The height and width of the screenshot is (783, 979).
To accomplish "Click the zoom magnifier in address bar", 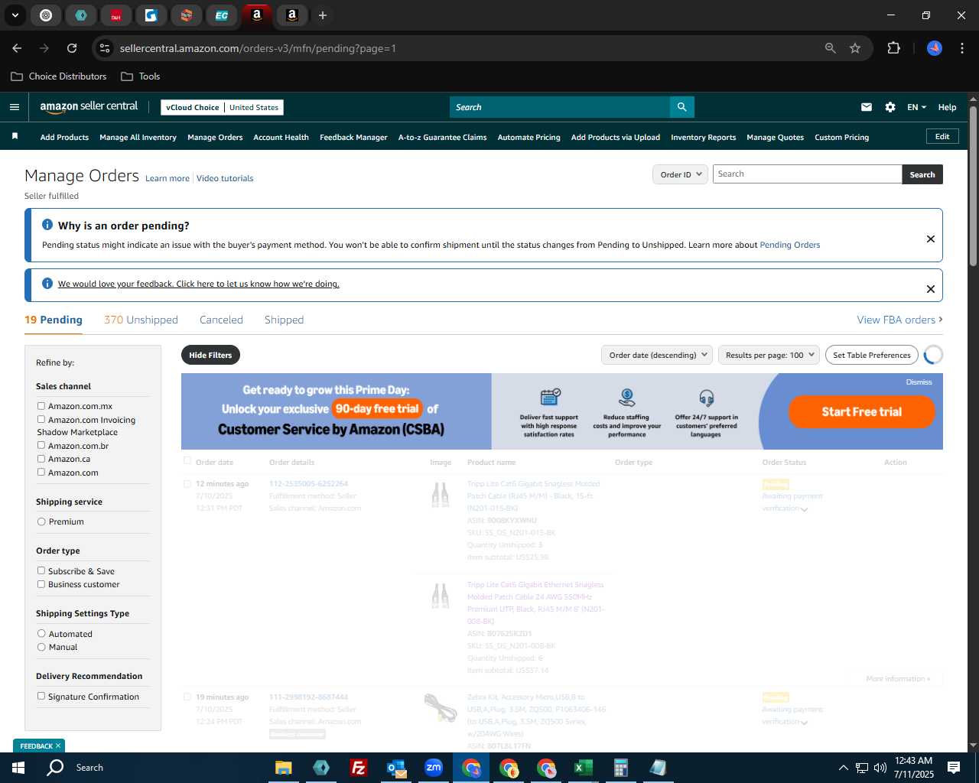I will click(831, 48).
